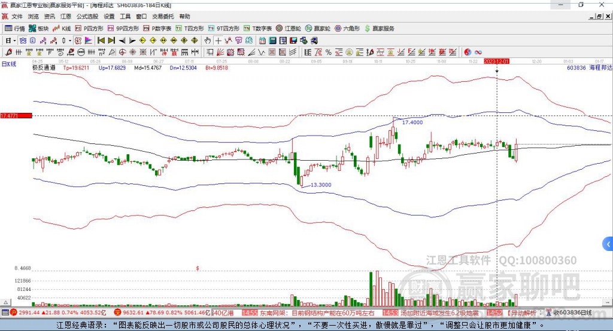
Task: Open the P四方形 tool
Action: 89,29
